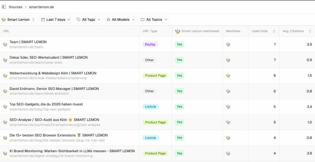
Task: Click the Smart Lemon logo in brand selector
Action: click(3, 19)
